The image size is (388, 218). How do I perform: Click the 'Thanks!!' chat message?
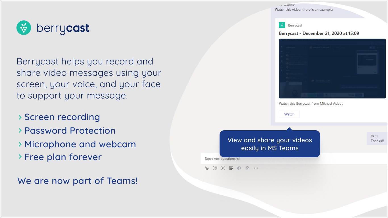coord(377,141)
